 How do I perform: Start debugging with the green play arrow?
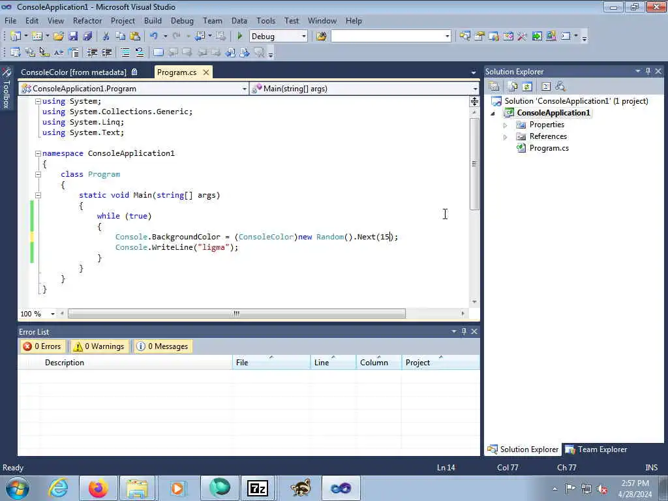click(x=239, y=37)
